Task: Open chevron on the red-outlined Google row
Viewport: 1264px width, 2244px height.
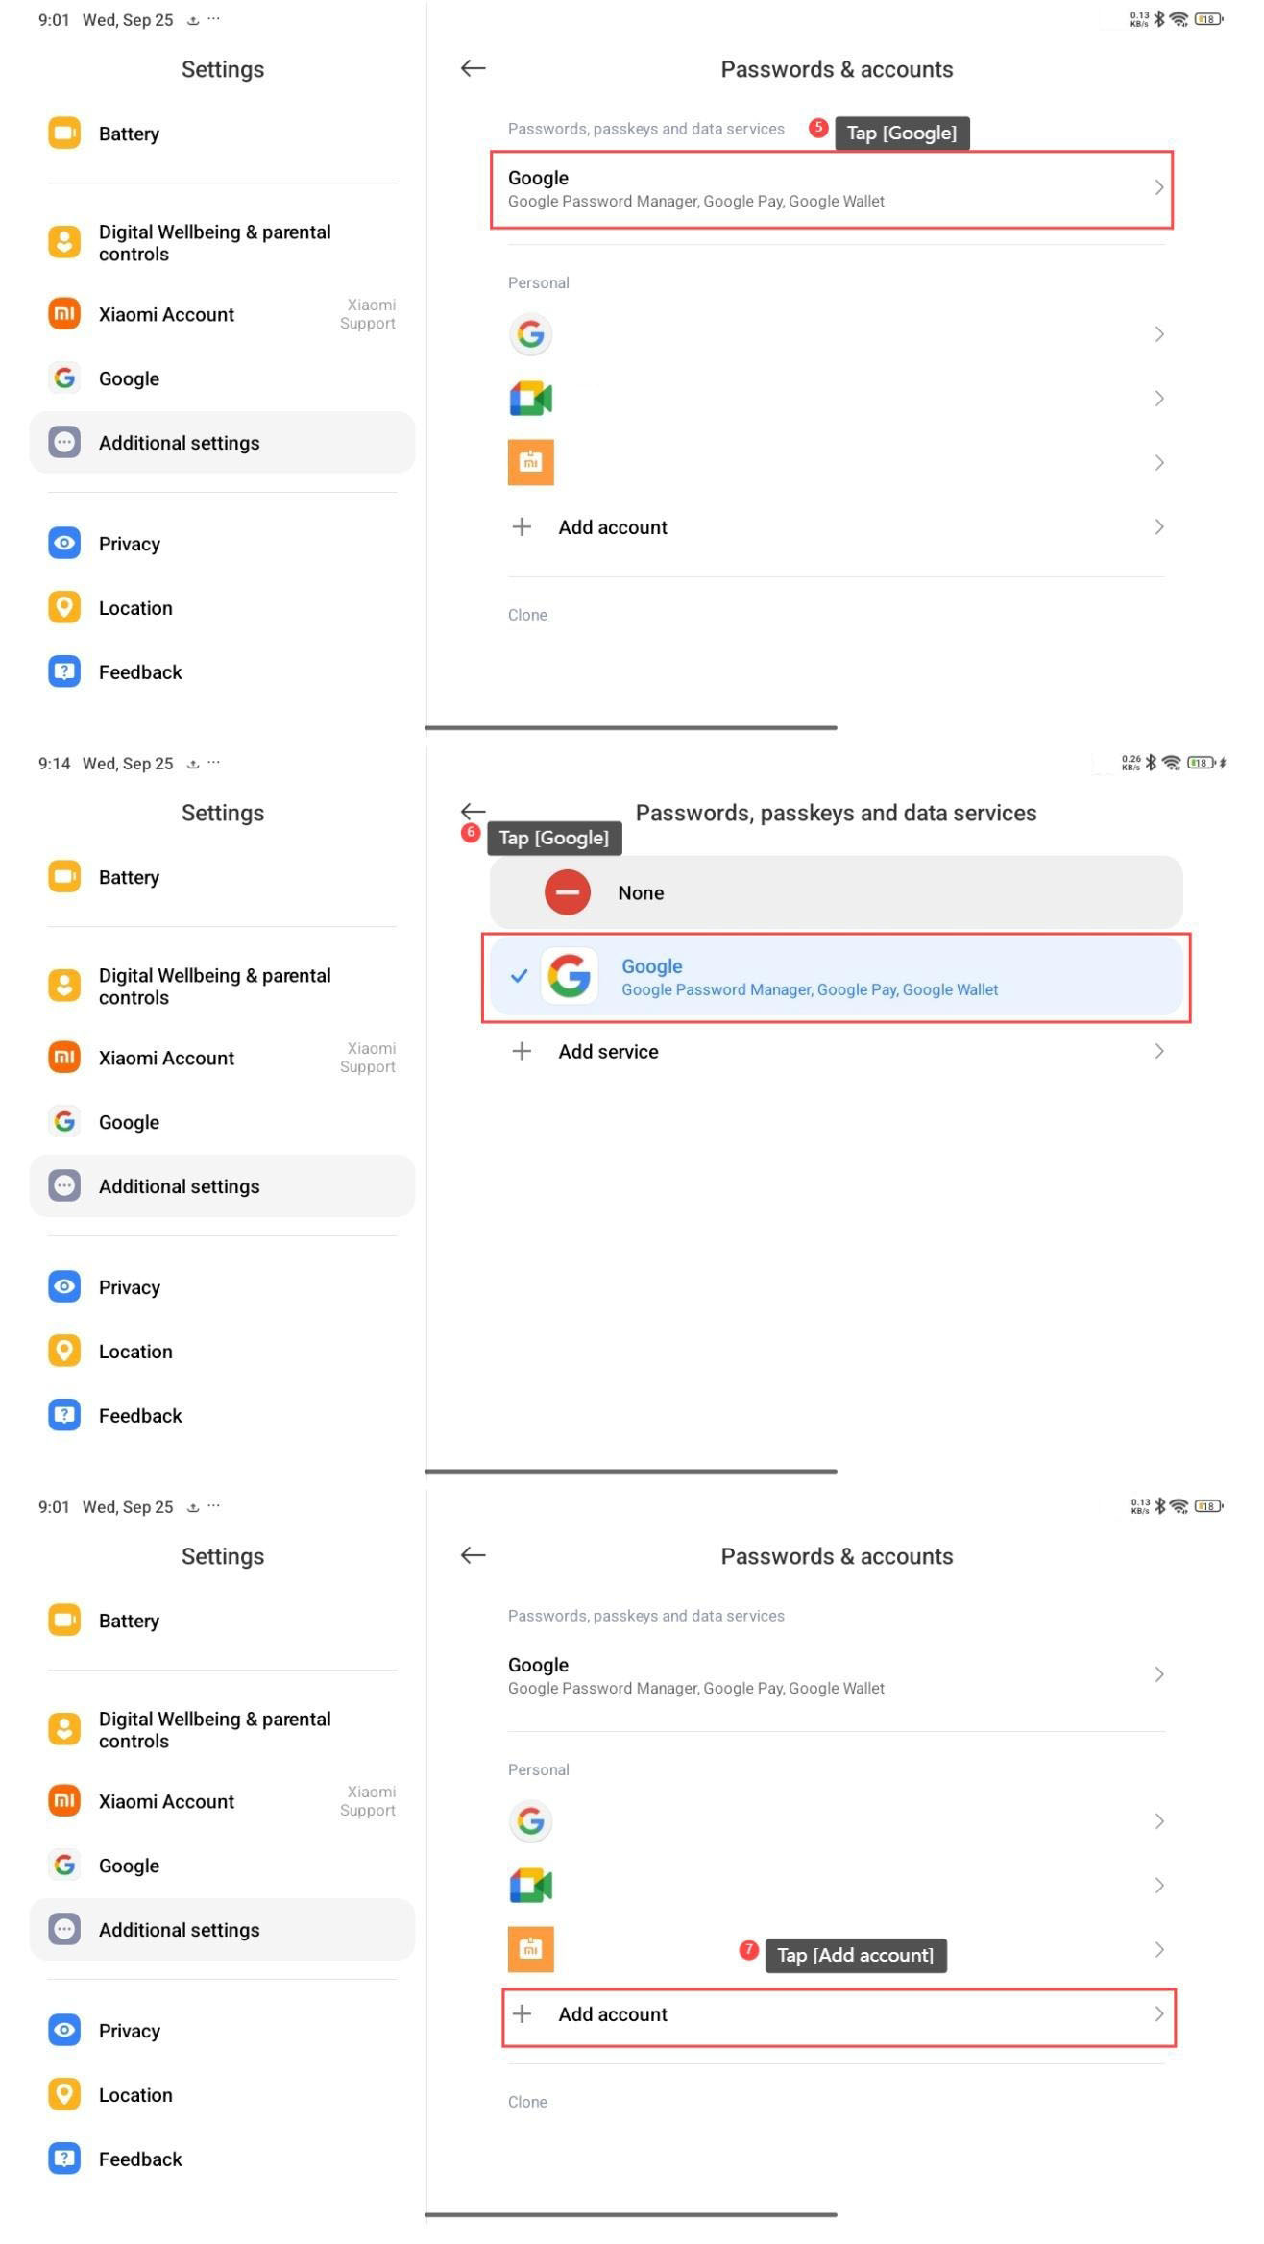Action: (1158, 187)
